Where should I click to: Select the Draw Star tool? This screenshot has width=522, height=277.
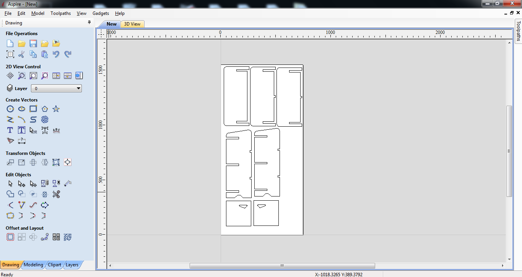tap(56, 109)
